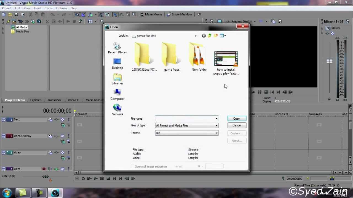Select the how to install popup play video file
Image resolution: width=353 pixels, height=198 pixels.
(226, 63)
